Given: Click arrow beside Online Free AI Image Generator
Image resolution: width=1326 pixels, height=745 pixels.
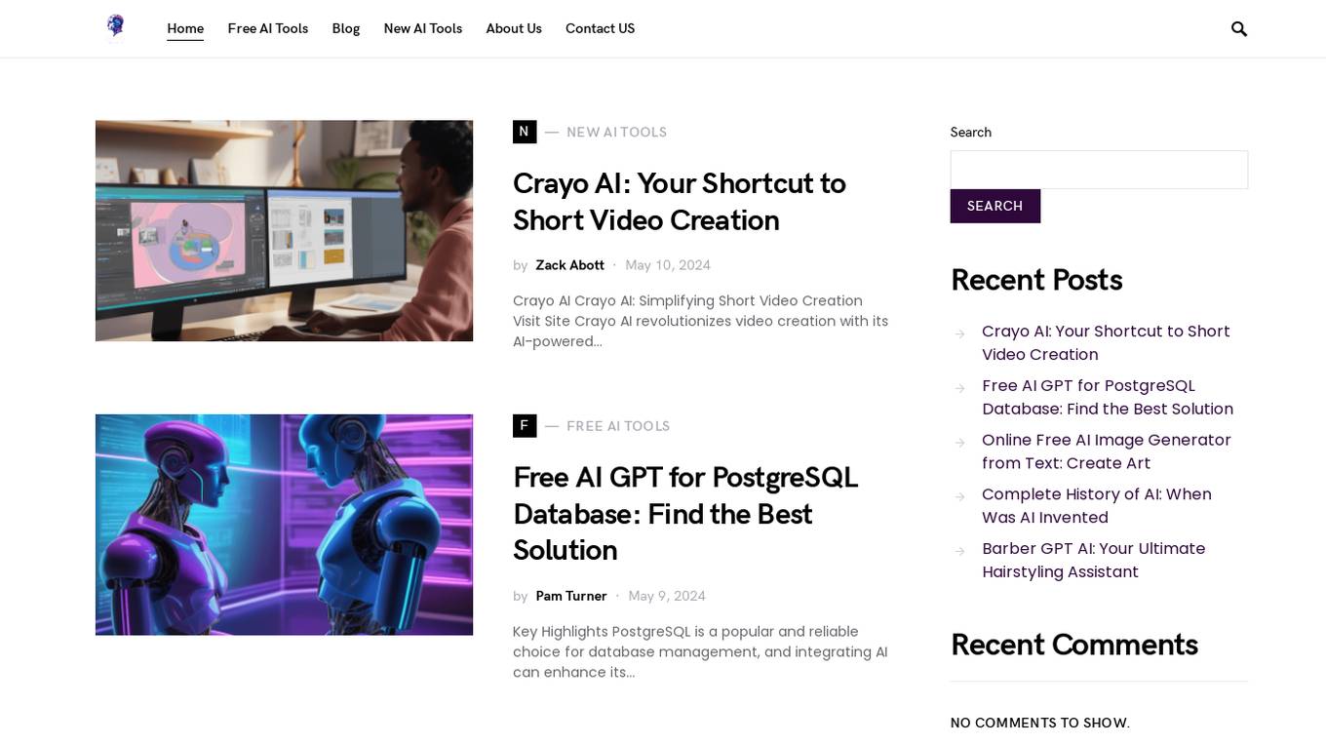Looking at the screenshot, I should coord(959,442).
